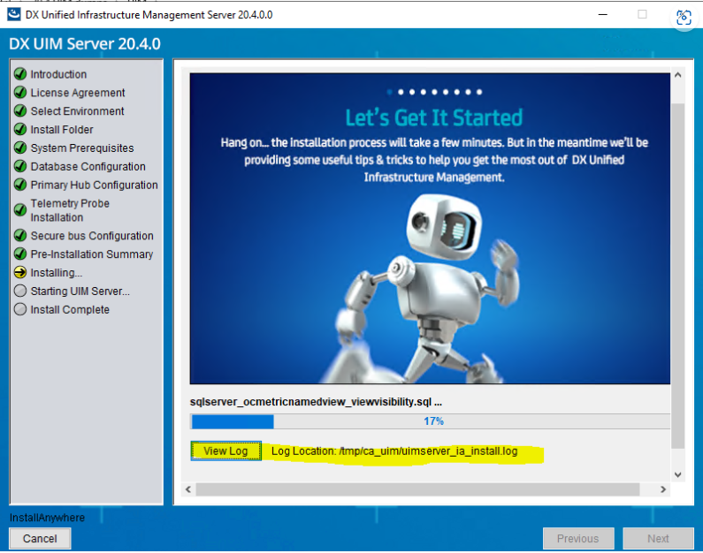This screenshot has height=553, width=703.
Task: Click the disabled Previous button
Action: coord(578,538)
